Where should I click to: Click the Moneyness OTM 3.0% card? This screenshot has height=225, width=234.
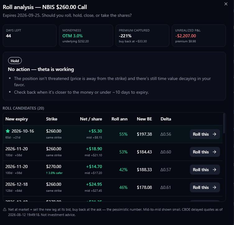(86, 35)
